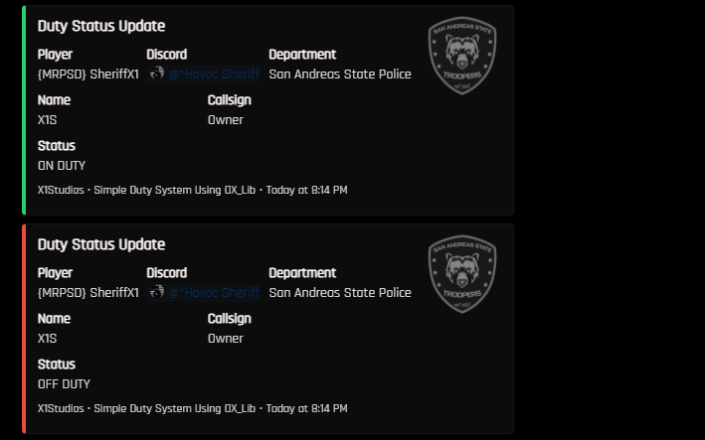This screenshot has width=705, height=440.
Task: Click the red color bar of the bottom embed
Action: [24, 329]
